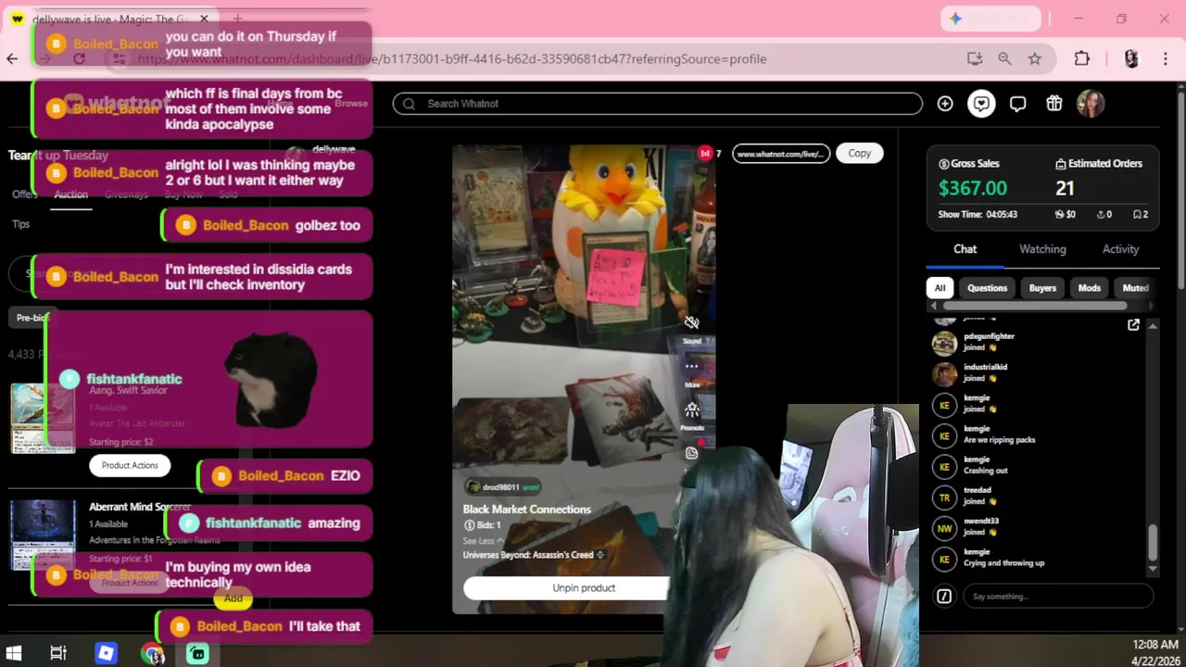Click the Search Whatnot field

tap(658, 104)
